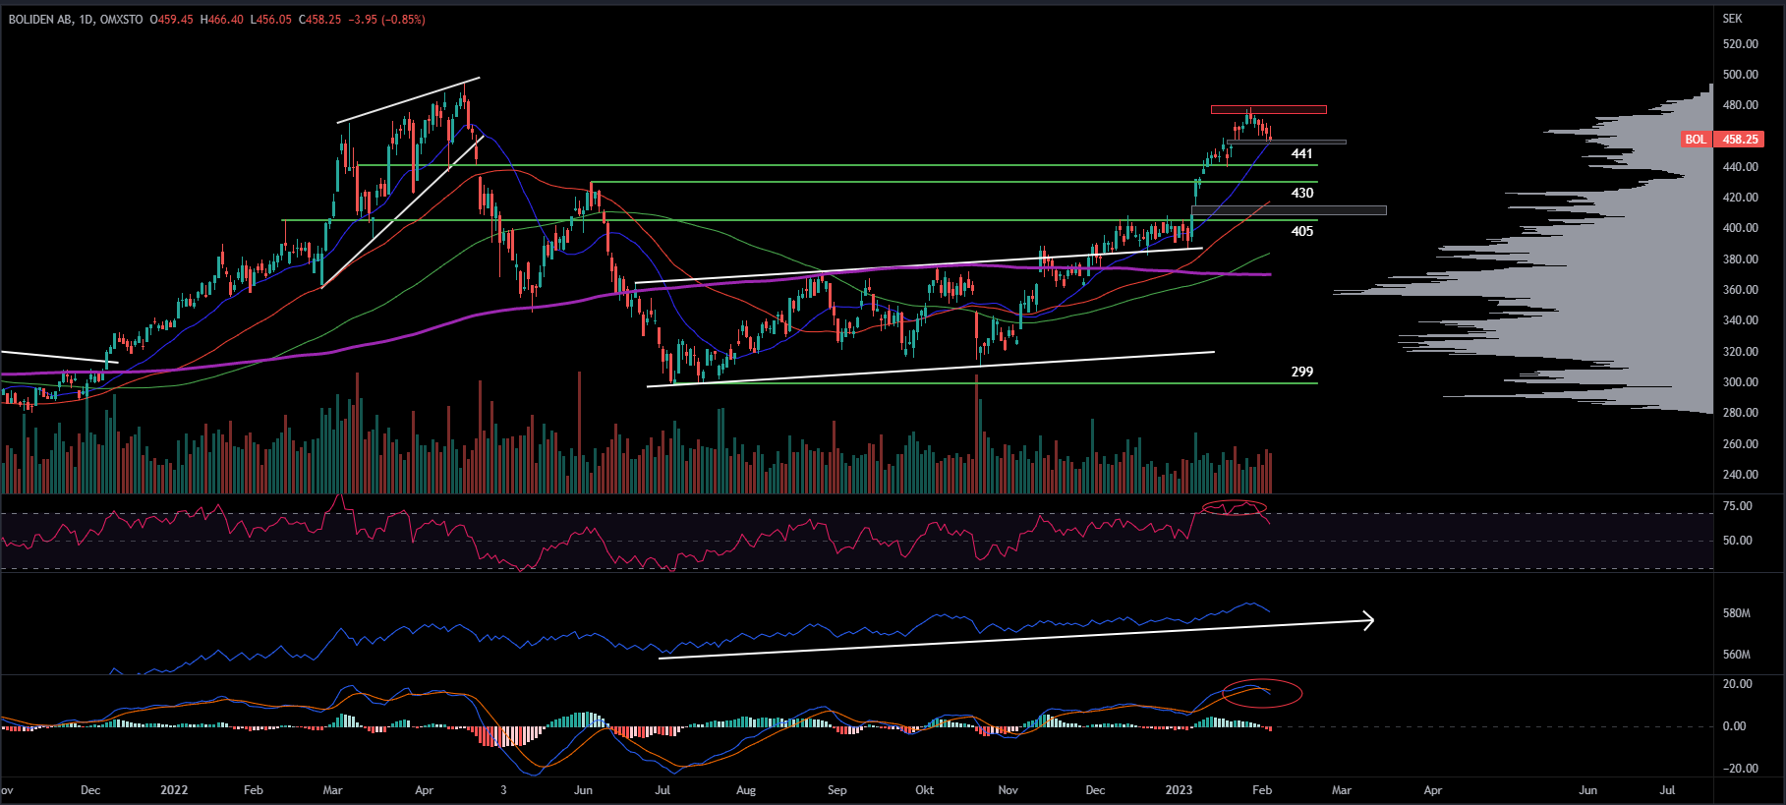Click the 299 support level text label
This screenshot has width=1786, height=805.
pyautogui.click(x=1301, y=372)
